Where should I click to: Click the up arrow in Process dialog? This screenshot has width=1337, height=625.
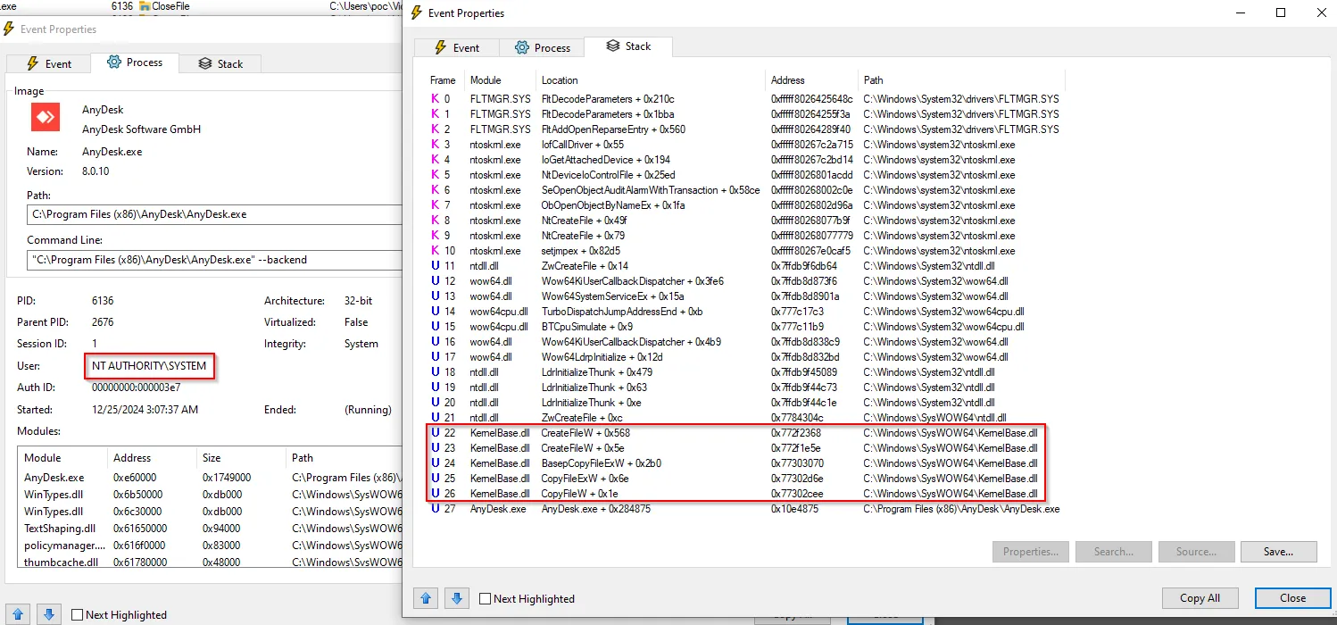pyautogui.click(x=19, y=614)
